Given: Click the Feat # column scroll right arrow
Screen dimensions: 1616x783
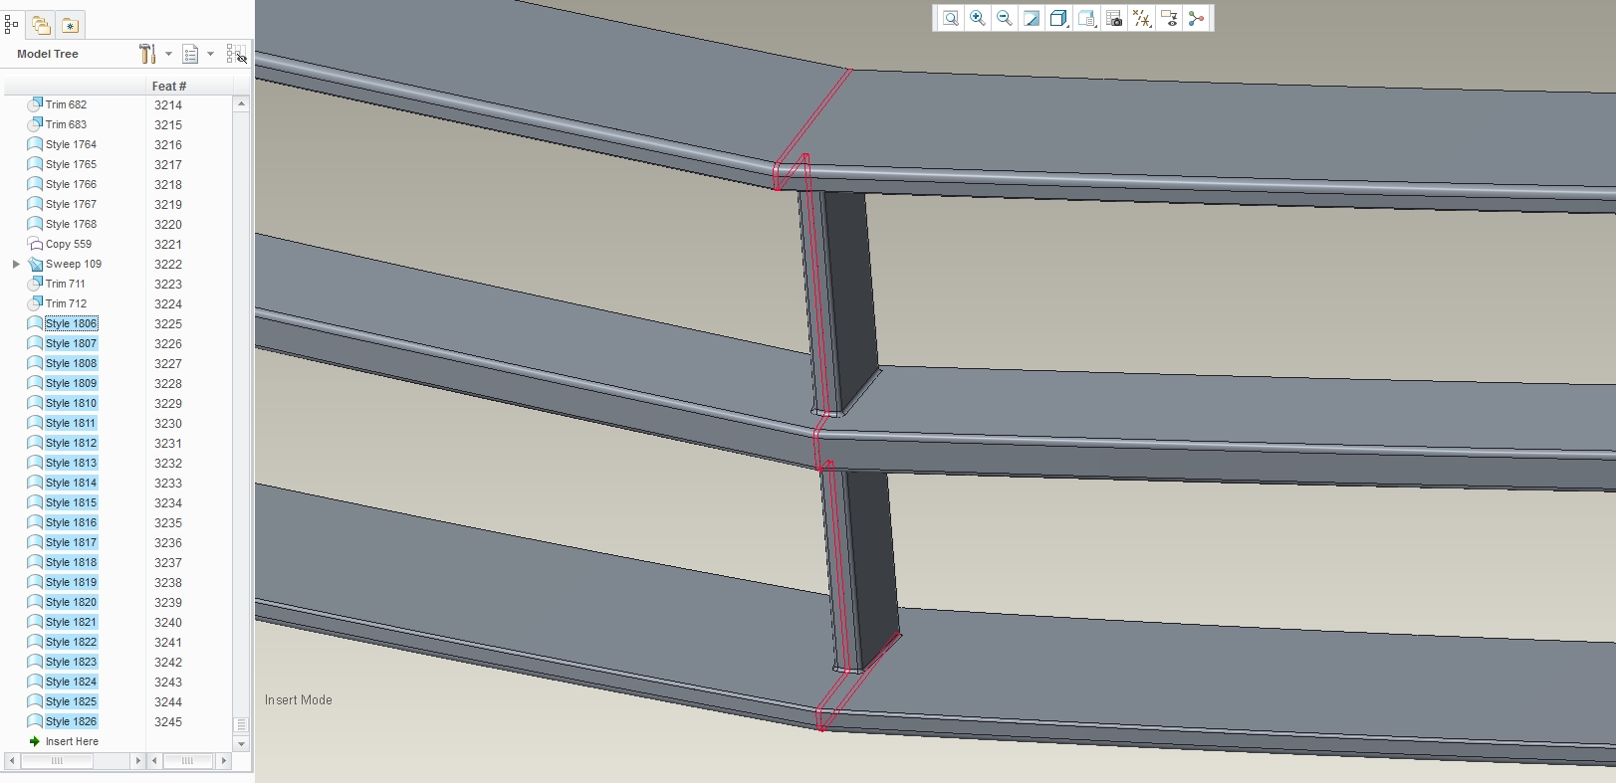Looking at the screenshot, I should pyautogui.click(x=224, y=760).
